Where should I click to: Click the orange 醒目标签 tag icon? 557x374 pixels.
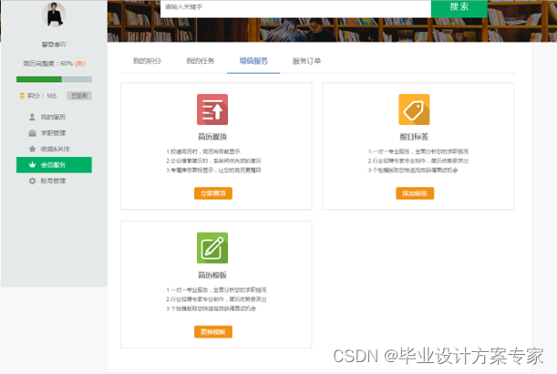(x=414, y=109)
